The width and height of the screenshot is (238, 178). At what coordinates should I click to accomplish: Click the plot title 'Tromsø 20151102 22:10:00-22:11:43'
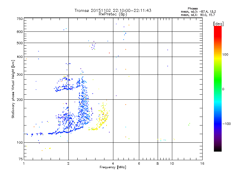click(113, 10)
